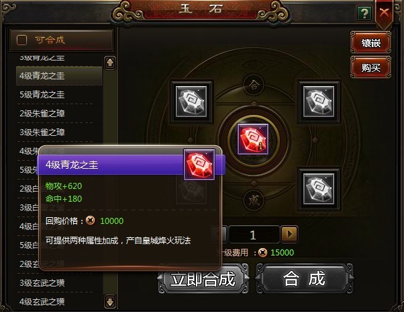Select 5级青龙之圭 in the list

pos(59,94)
